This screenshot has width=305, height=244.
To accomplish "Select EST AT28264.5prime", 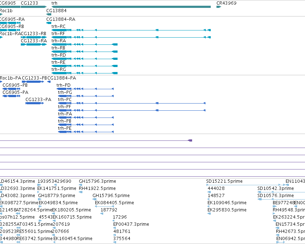I will point(34,210).
